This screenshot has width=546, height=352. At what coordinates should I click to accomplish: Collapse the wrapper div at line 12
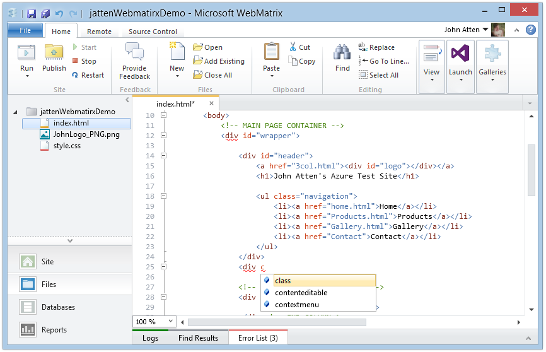pyautogui.click(x=163, y=135)
